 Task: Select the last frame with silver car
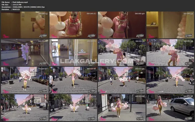tap(170, 108)
